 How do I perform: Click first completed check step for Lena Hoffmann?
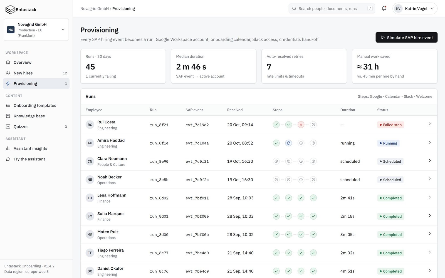point(276,198)
